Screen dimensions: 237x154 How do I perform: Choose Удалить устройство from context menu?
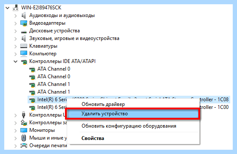(x=133, y=114)
